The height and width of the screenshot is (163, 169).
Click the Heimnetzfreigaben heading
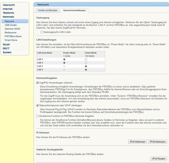pos(47,78)
